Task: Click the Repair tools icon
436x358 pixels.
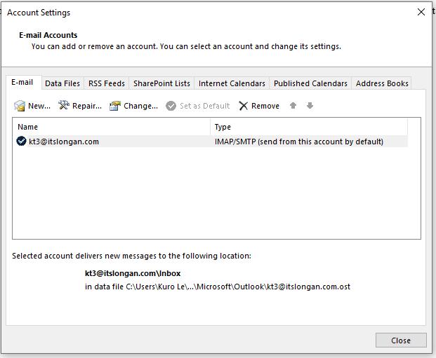Action: tap(64, 106)
